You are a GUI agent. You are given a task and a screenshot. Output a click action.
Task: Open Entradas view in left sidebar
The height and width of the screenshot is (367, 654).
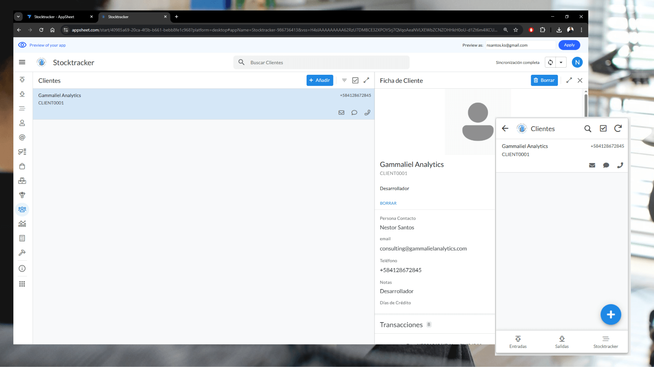point(22,80)
